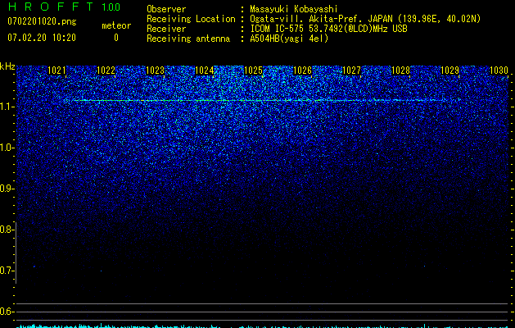Image resolution: width=515 pixels, height=328 pixels.
Task: Click the ICOM IC-575 receiver text
Action: 328,29
